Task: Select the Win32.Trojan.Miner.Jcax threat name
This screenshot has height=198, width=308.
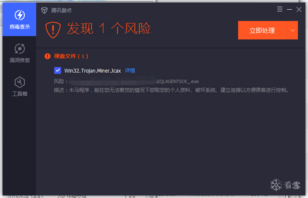Action: 93,71
